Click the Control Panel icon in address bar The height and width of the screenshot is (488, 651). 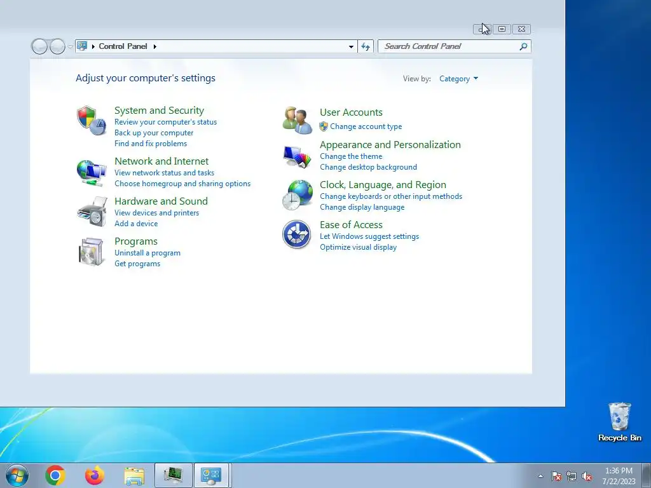click(x=82, y=46)
